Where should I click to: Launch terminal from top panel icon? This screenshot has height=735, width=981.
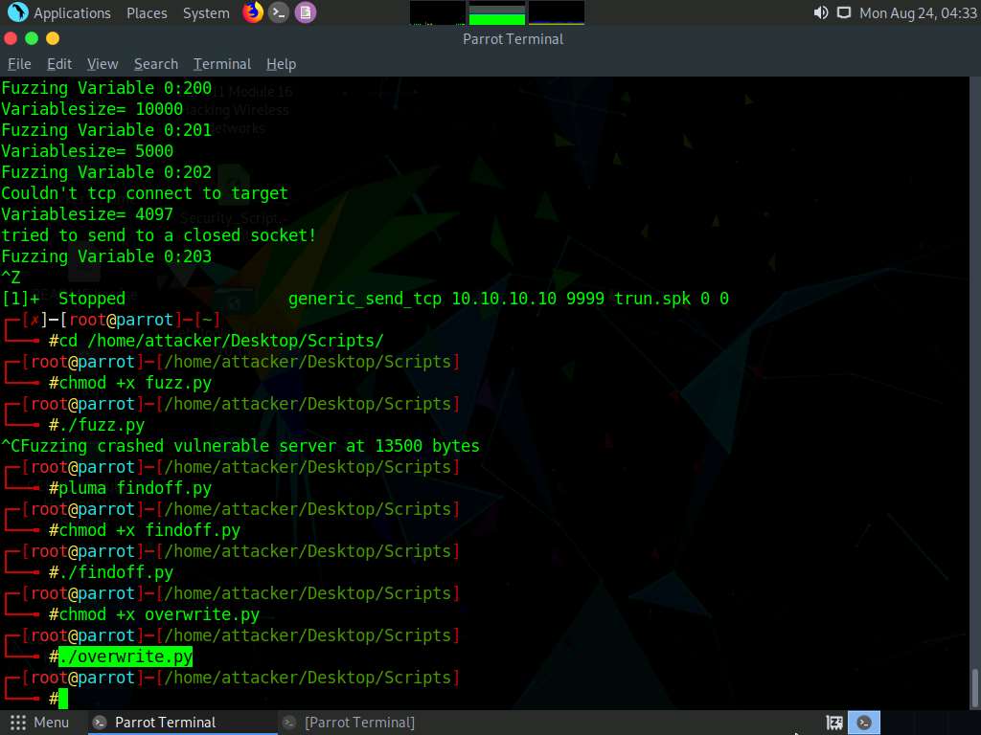[x=279, y=12]
